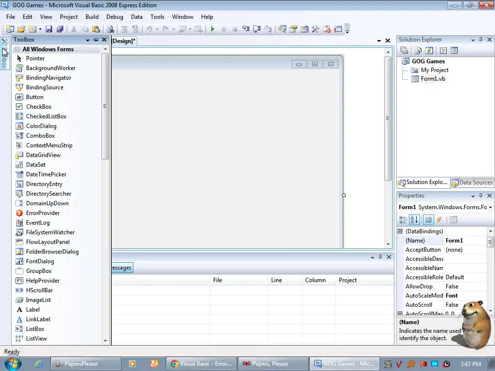Viewport: 495px width, 371px height.
Task: Click the AllowDrop property value False
Action: click(x=466, y=286)
